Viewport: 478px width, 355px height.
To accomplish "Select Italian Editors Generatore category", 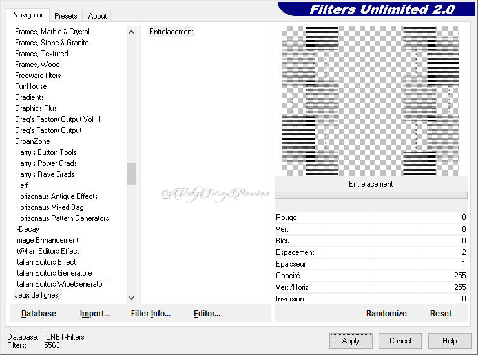I will [x=54, y=273].
